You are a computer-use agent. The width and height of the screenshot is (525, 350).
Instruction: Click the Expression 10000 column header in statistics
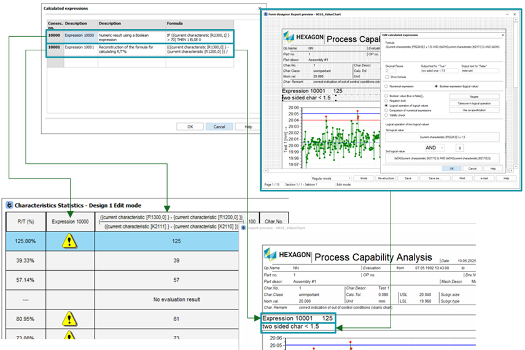70,222
